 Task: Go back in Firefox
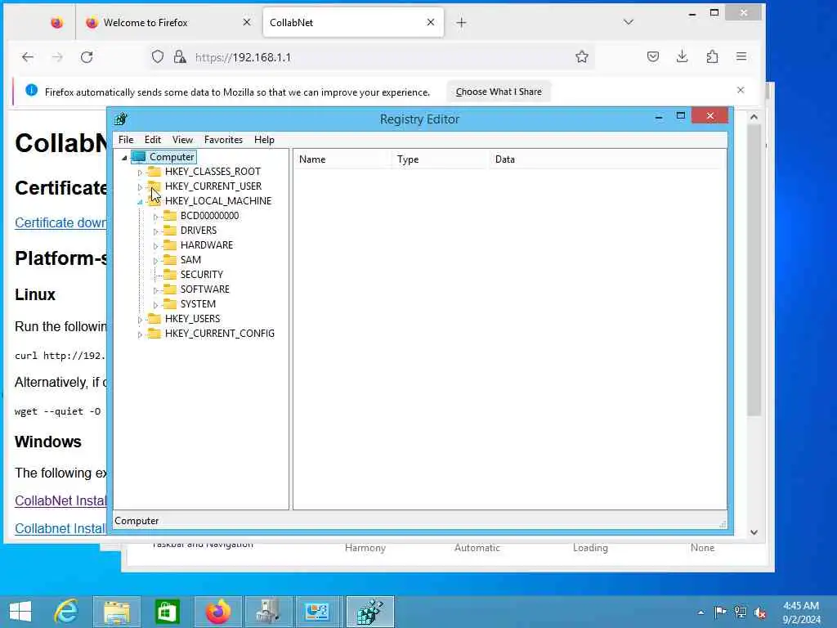(28, 57)
